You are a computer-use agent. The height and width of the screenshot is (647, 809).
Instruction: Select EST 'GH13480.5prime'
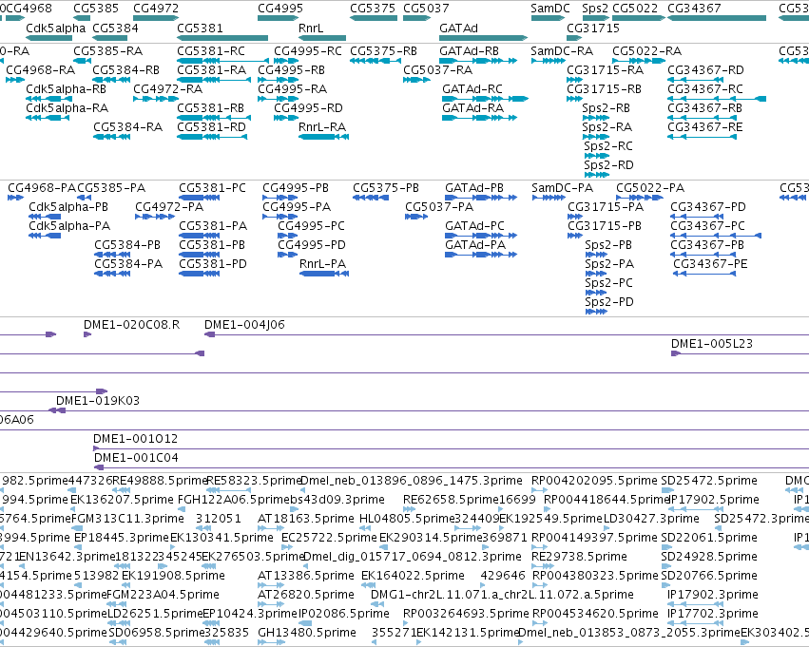pos(306,633)
